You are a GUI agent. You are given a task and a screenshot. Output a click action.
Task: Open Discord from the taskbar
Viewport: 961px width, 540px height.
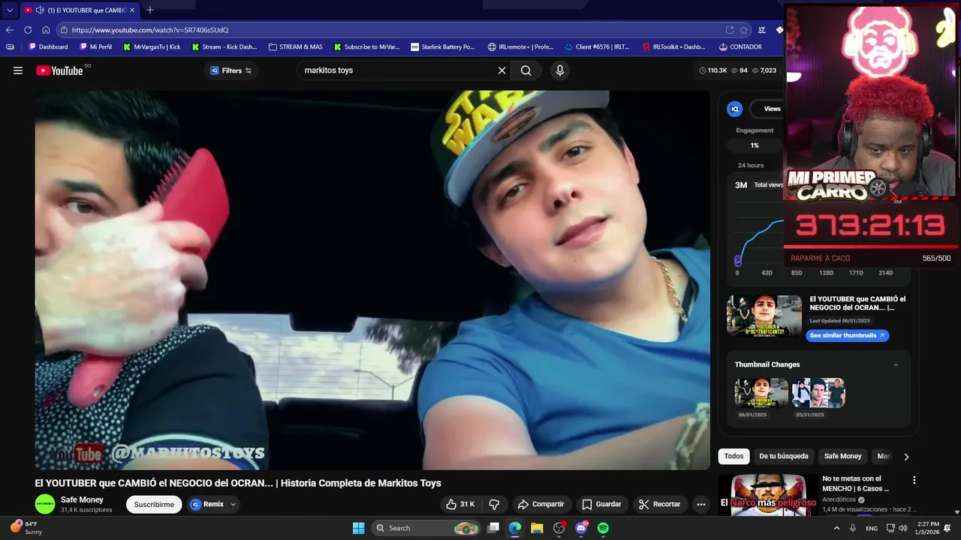(x=581, y=528)
